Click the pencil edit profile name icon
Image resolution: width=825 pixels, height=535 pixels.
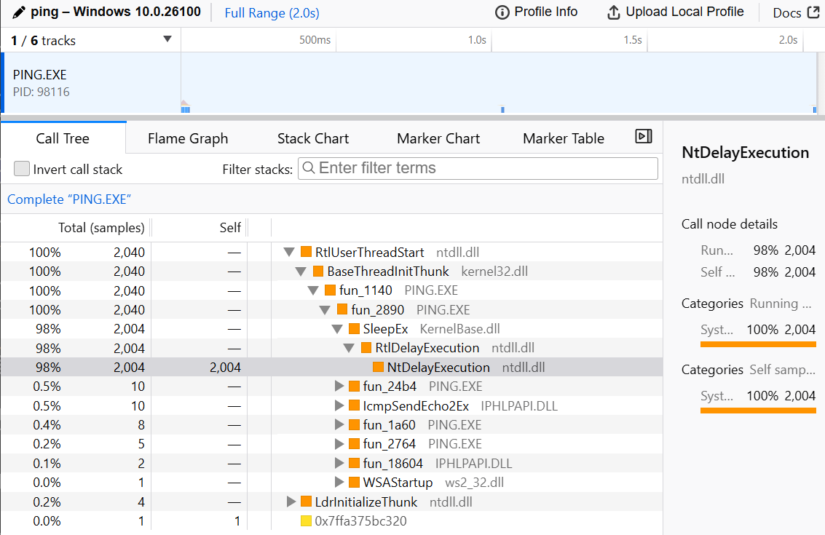point(19,12)
